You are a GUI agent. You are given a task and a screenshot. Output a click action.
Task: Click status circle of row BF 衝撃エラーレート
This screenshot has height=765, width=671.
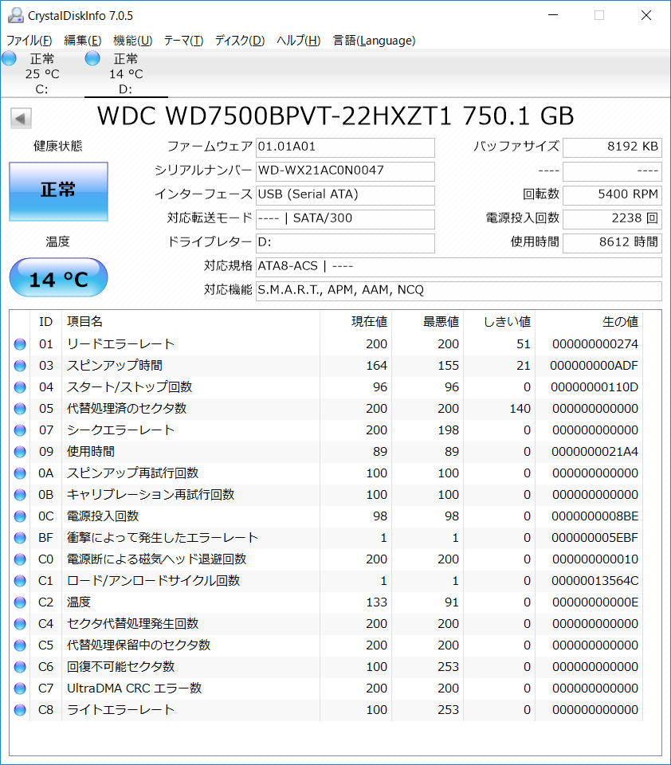(20, 538)
